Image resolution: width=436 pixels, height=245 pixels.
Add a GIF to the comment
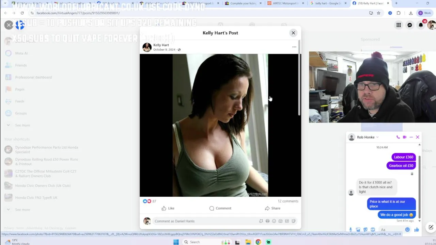point(287,221)
